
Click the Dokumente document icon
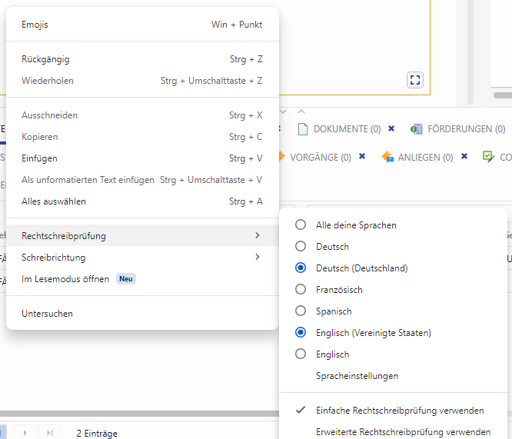(x=303, y=129)
